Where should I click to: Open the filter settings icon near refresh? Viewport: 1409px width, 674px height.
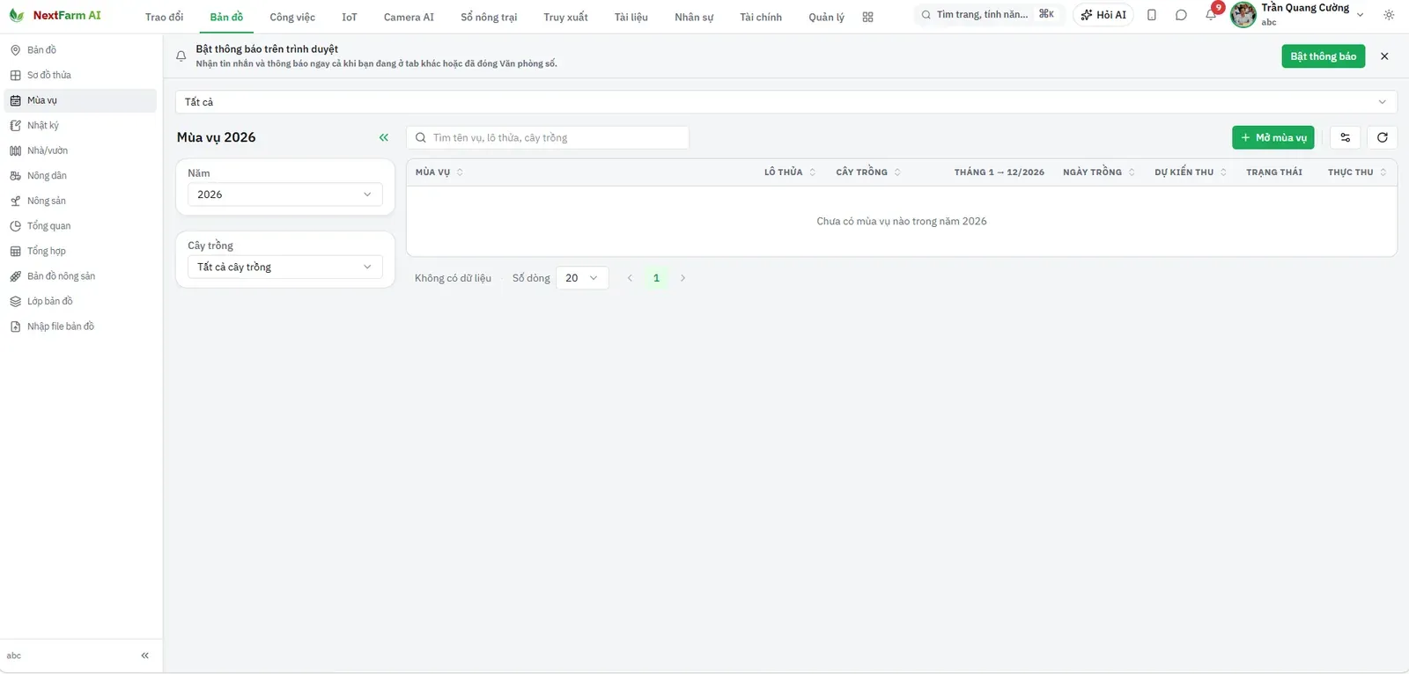[1346, 137]
